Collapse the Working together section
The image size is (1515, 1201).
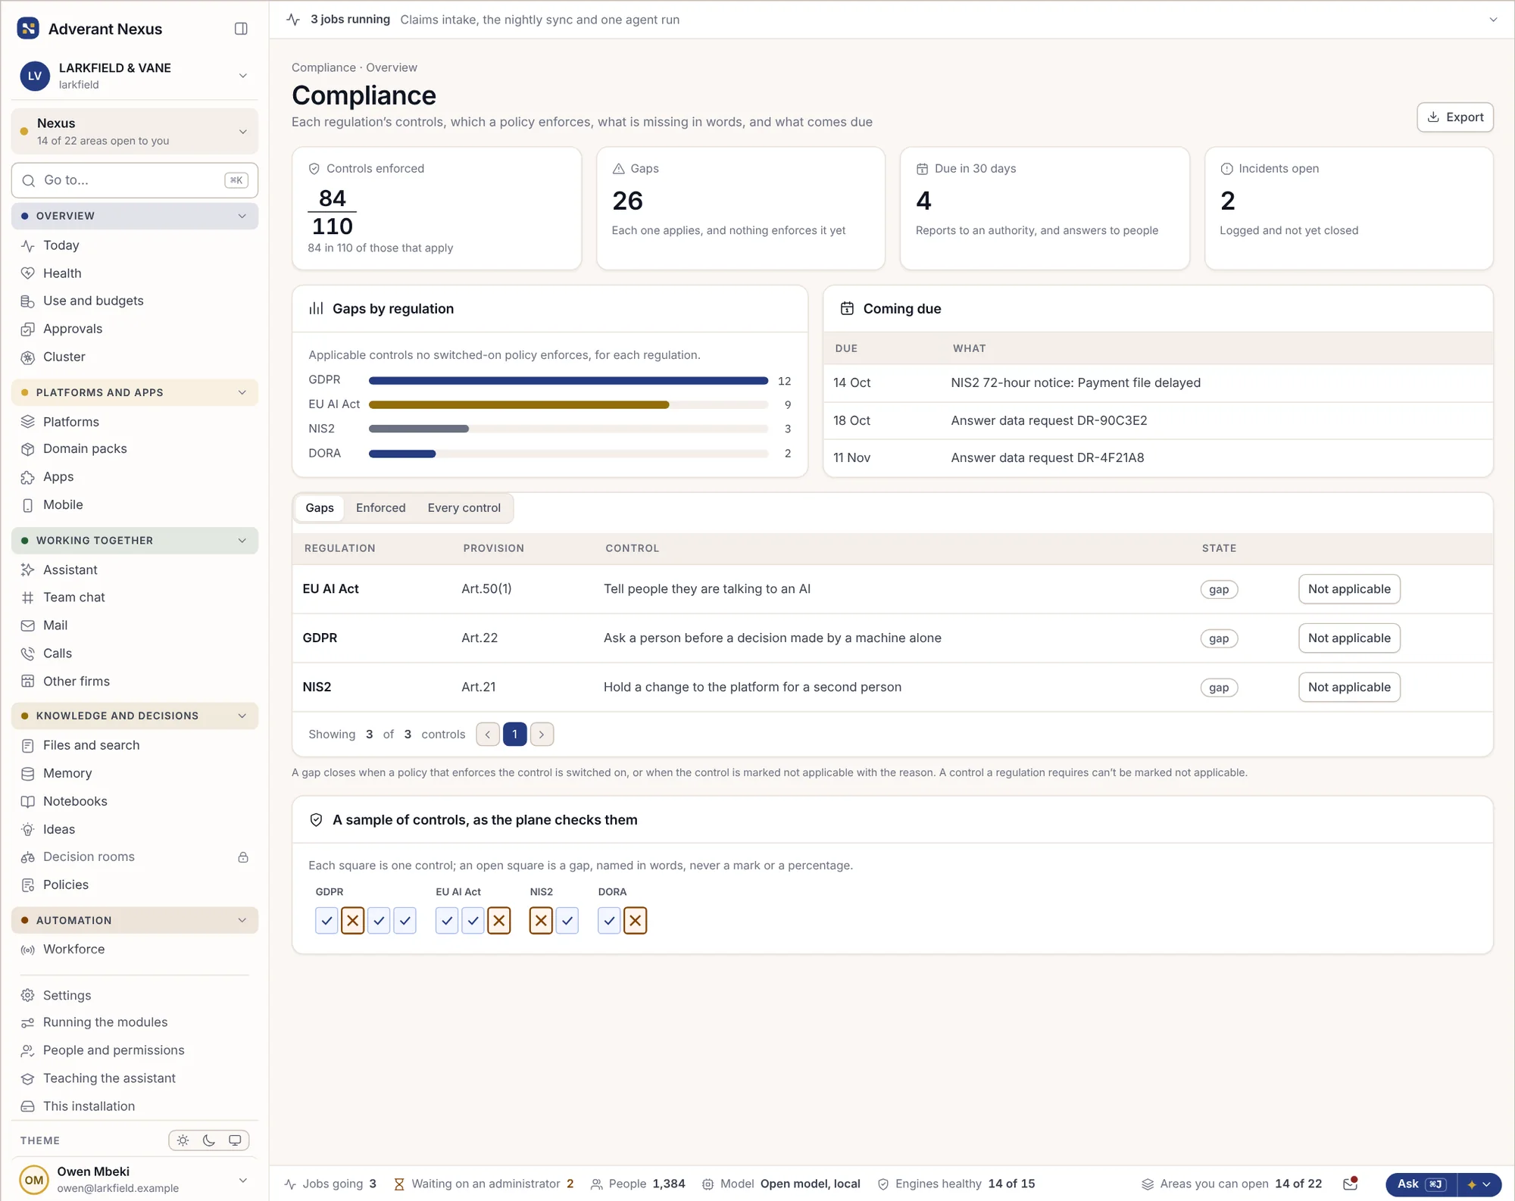coord(135,541)
